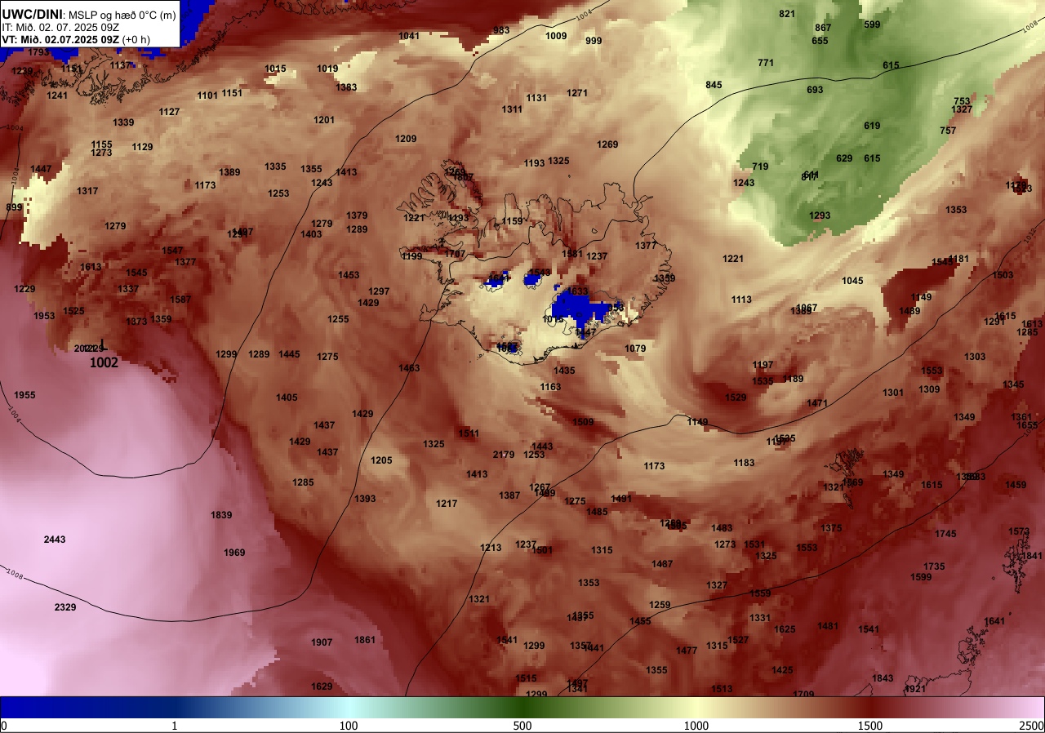This screenshot has width=1045, height=733.
Task: Click the height value 1745
Action: (x=945, y=534)
